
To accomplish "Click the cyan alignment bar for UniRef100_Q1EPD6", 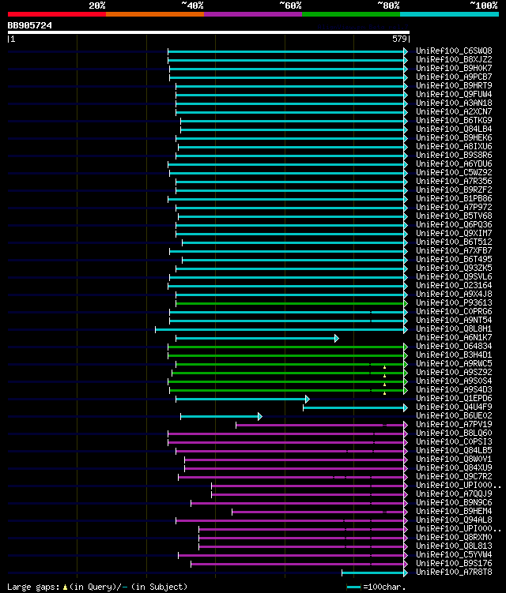I will pyautogui.click(x=243, y=399).
